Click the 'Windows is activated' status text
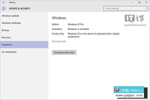The height and width of the screenshot is (100, 150). (78, 29)
